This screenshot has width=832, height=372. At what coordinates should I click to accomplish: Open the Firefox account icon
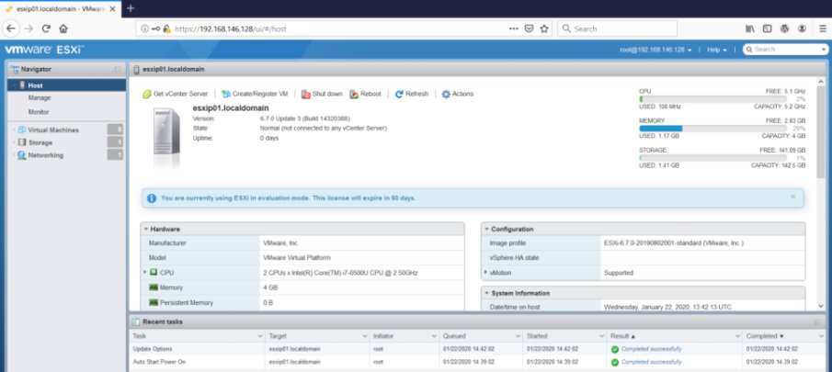[802, 28]
